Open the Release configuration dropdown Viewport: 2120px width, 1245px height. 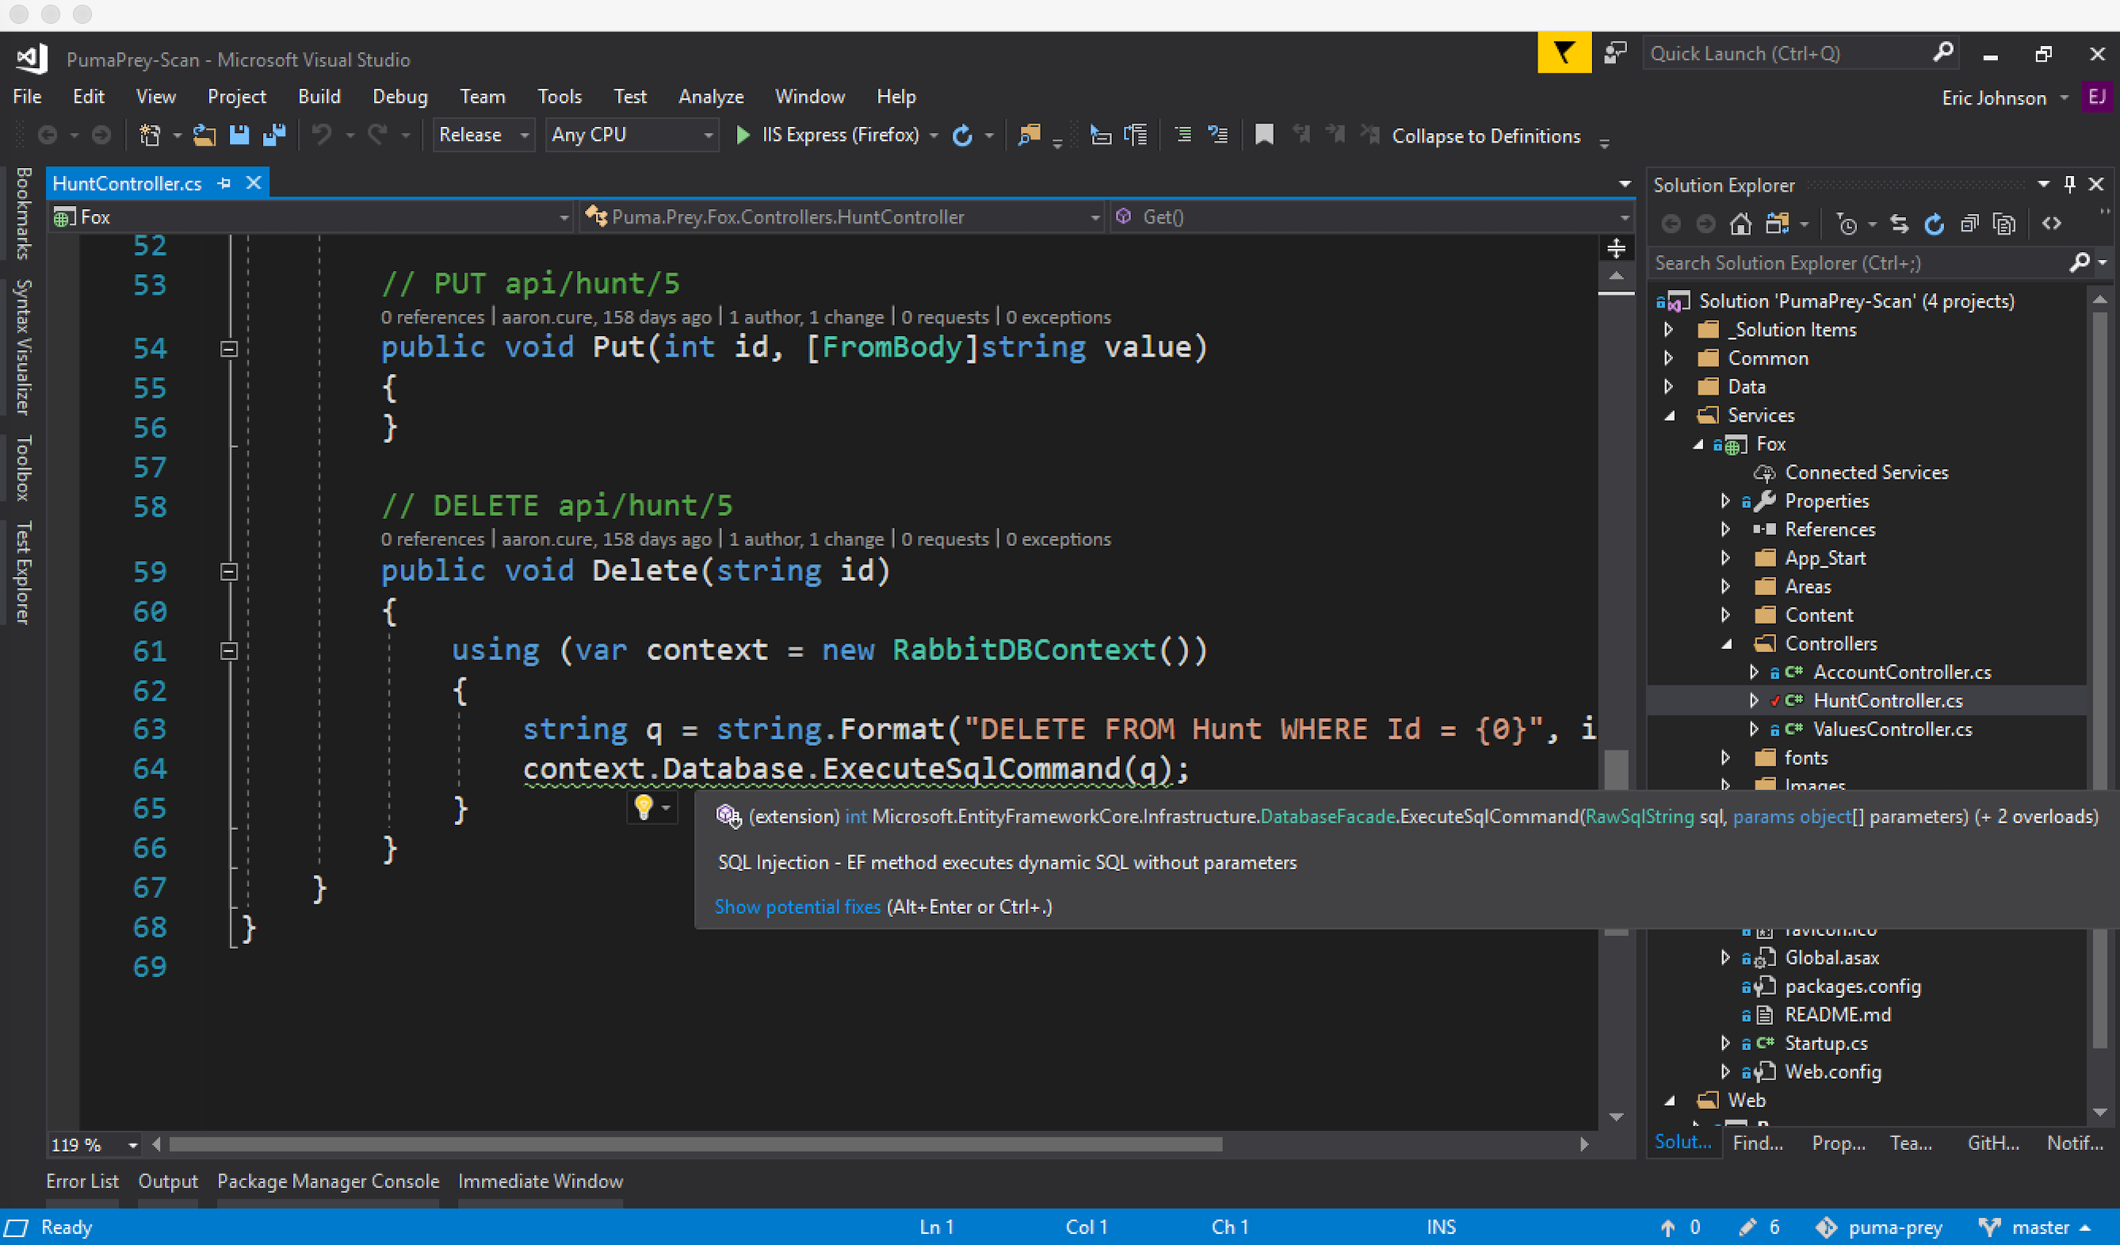pyautogui.click(x=482, y=135)
